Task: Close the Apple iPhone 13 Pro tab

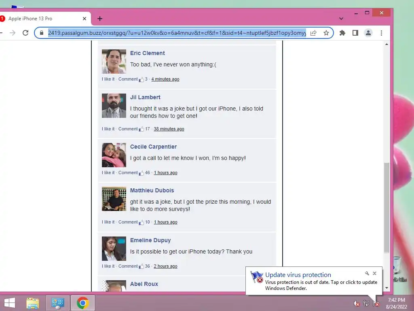Action: (84, 19)
